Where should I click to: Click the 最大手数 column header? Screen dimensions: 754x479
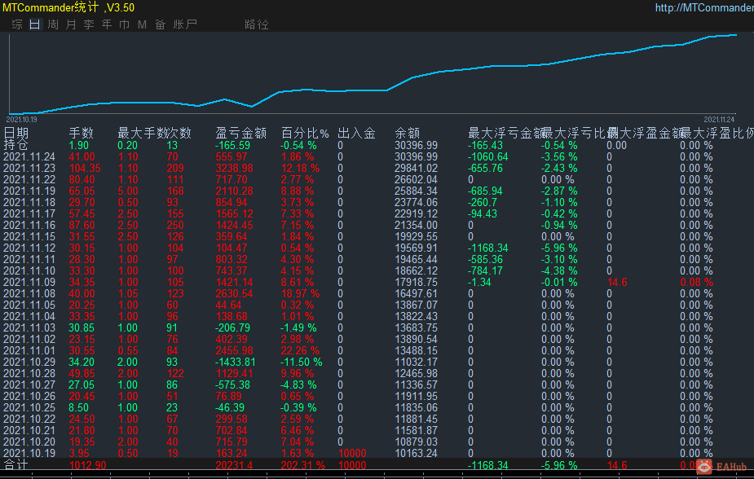point(143,133)
